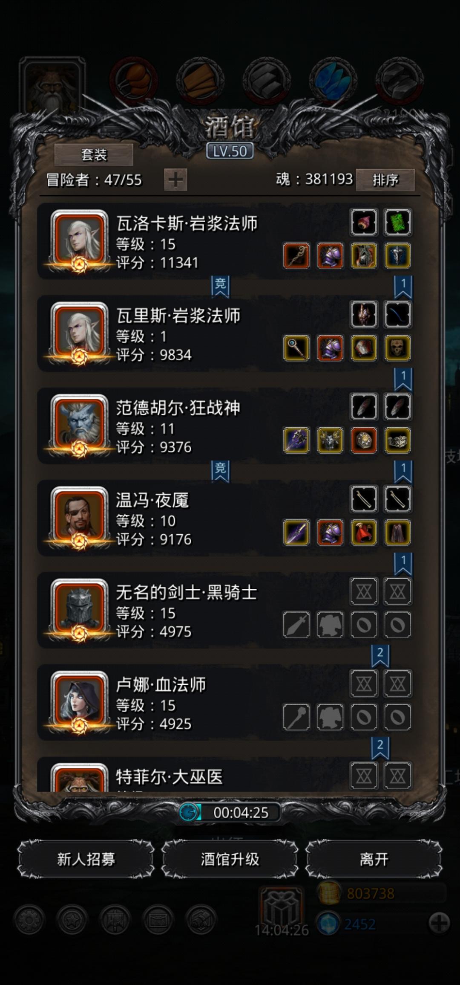Click the plus icon beside 冒险者 47/55
Screen dimensions: 460x985
175,180
